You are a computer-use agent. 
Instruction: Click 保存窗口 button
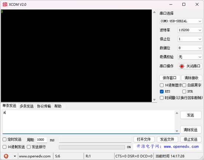170,78
